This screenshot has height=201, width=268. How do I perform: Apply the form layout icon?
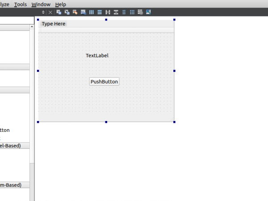click(124, 12)
